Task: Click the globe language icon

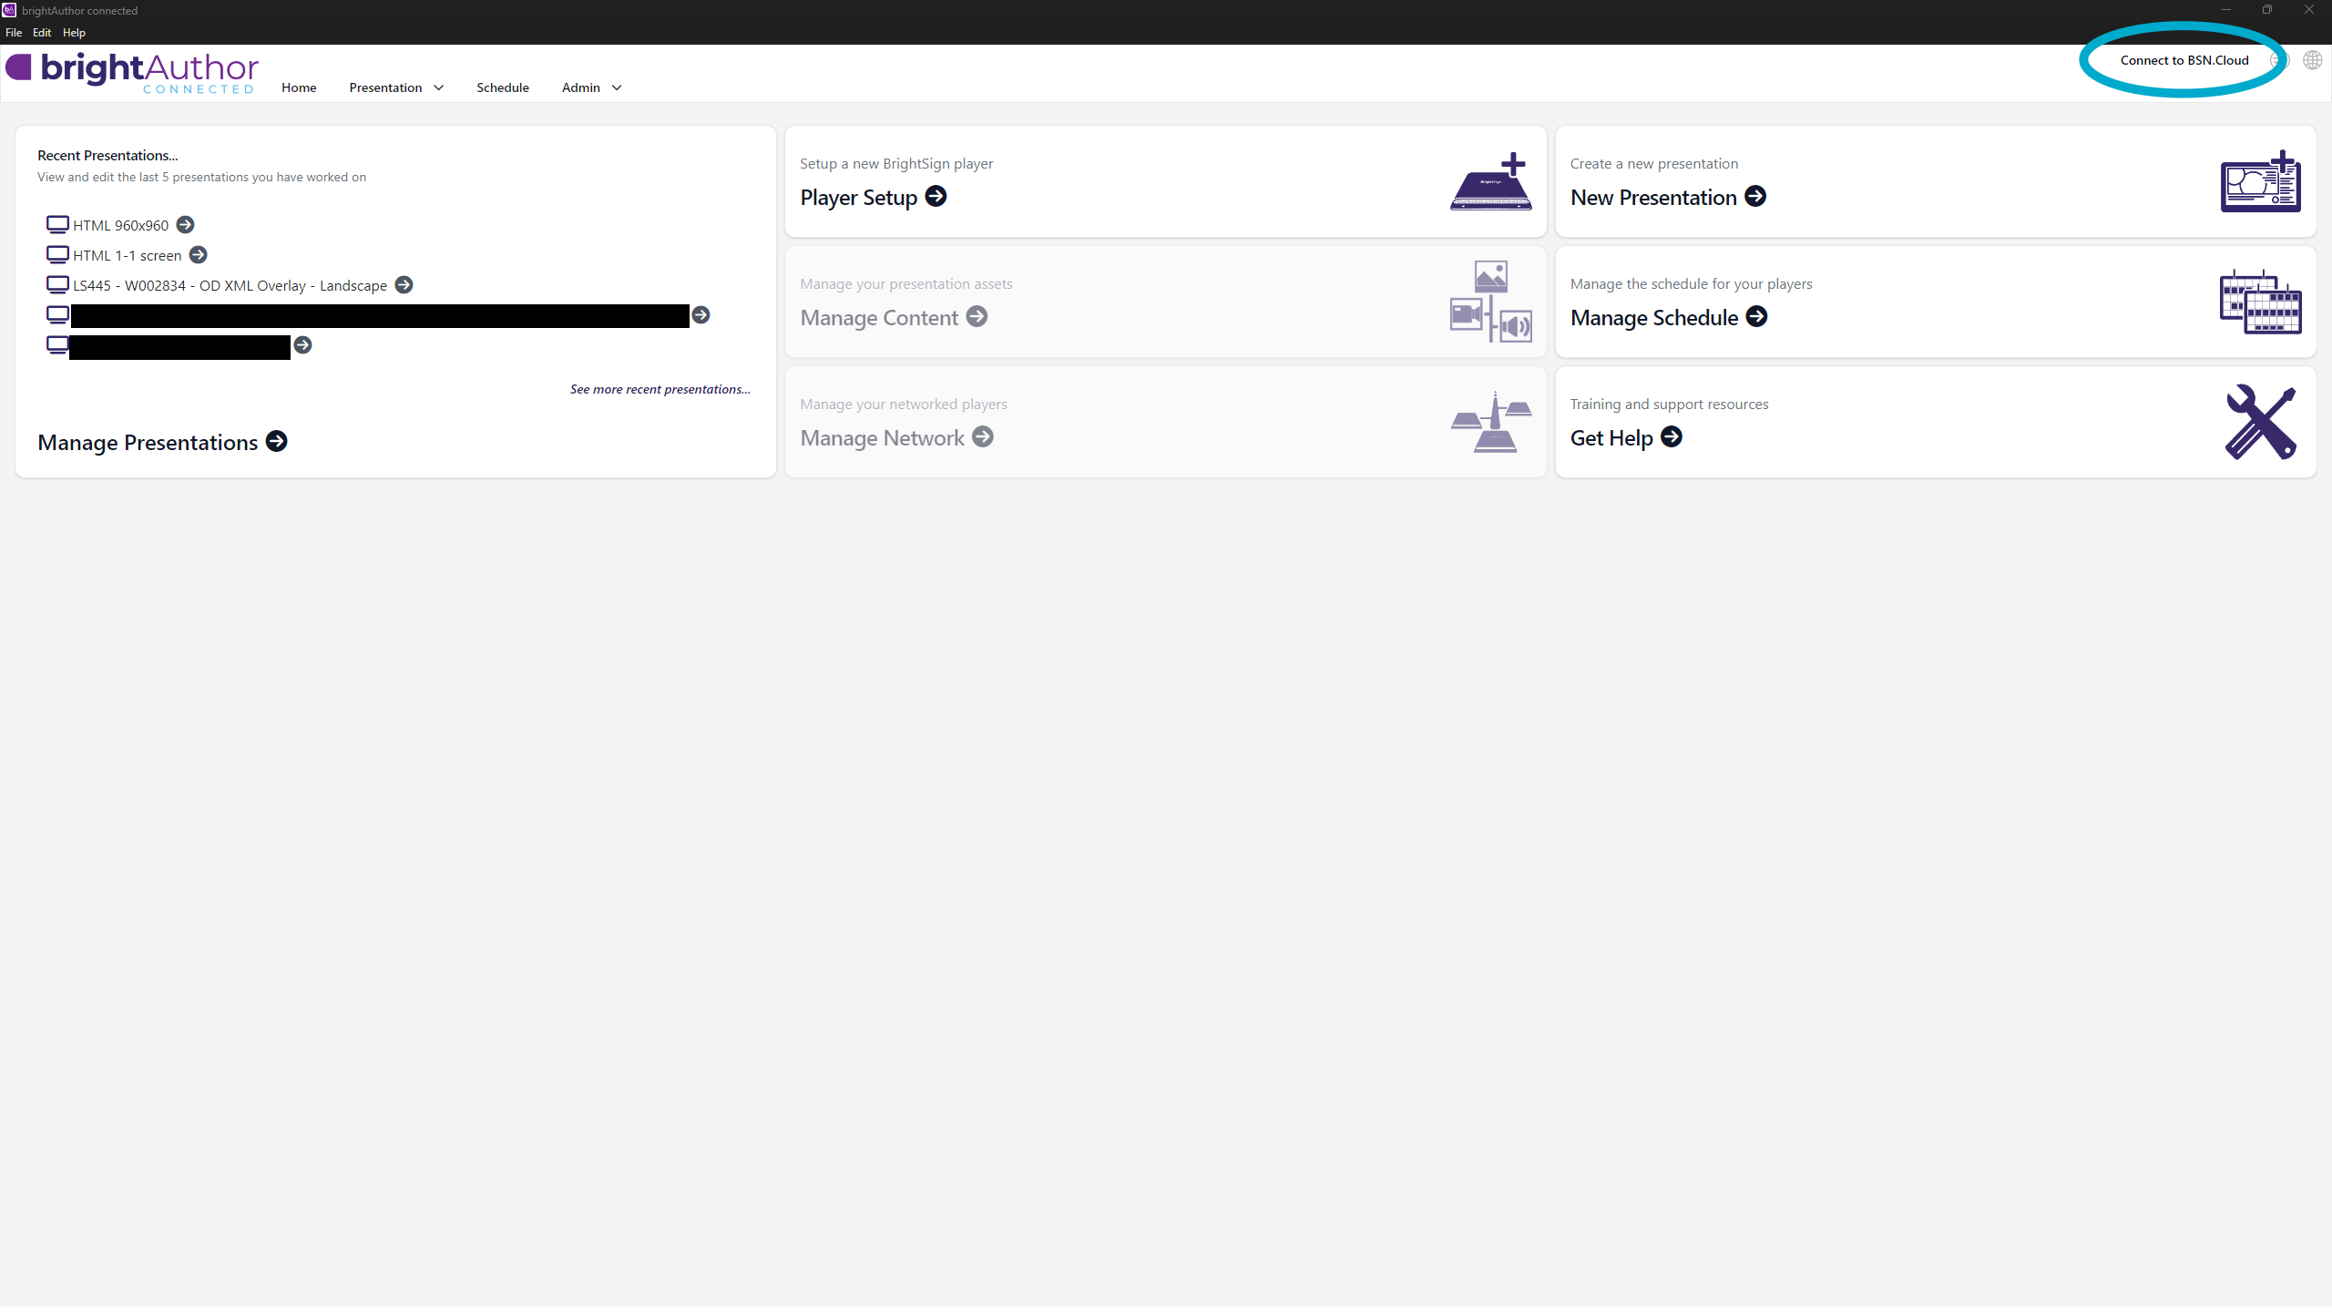Action: pyautogui.click(x=2312, y=60)
